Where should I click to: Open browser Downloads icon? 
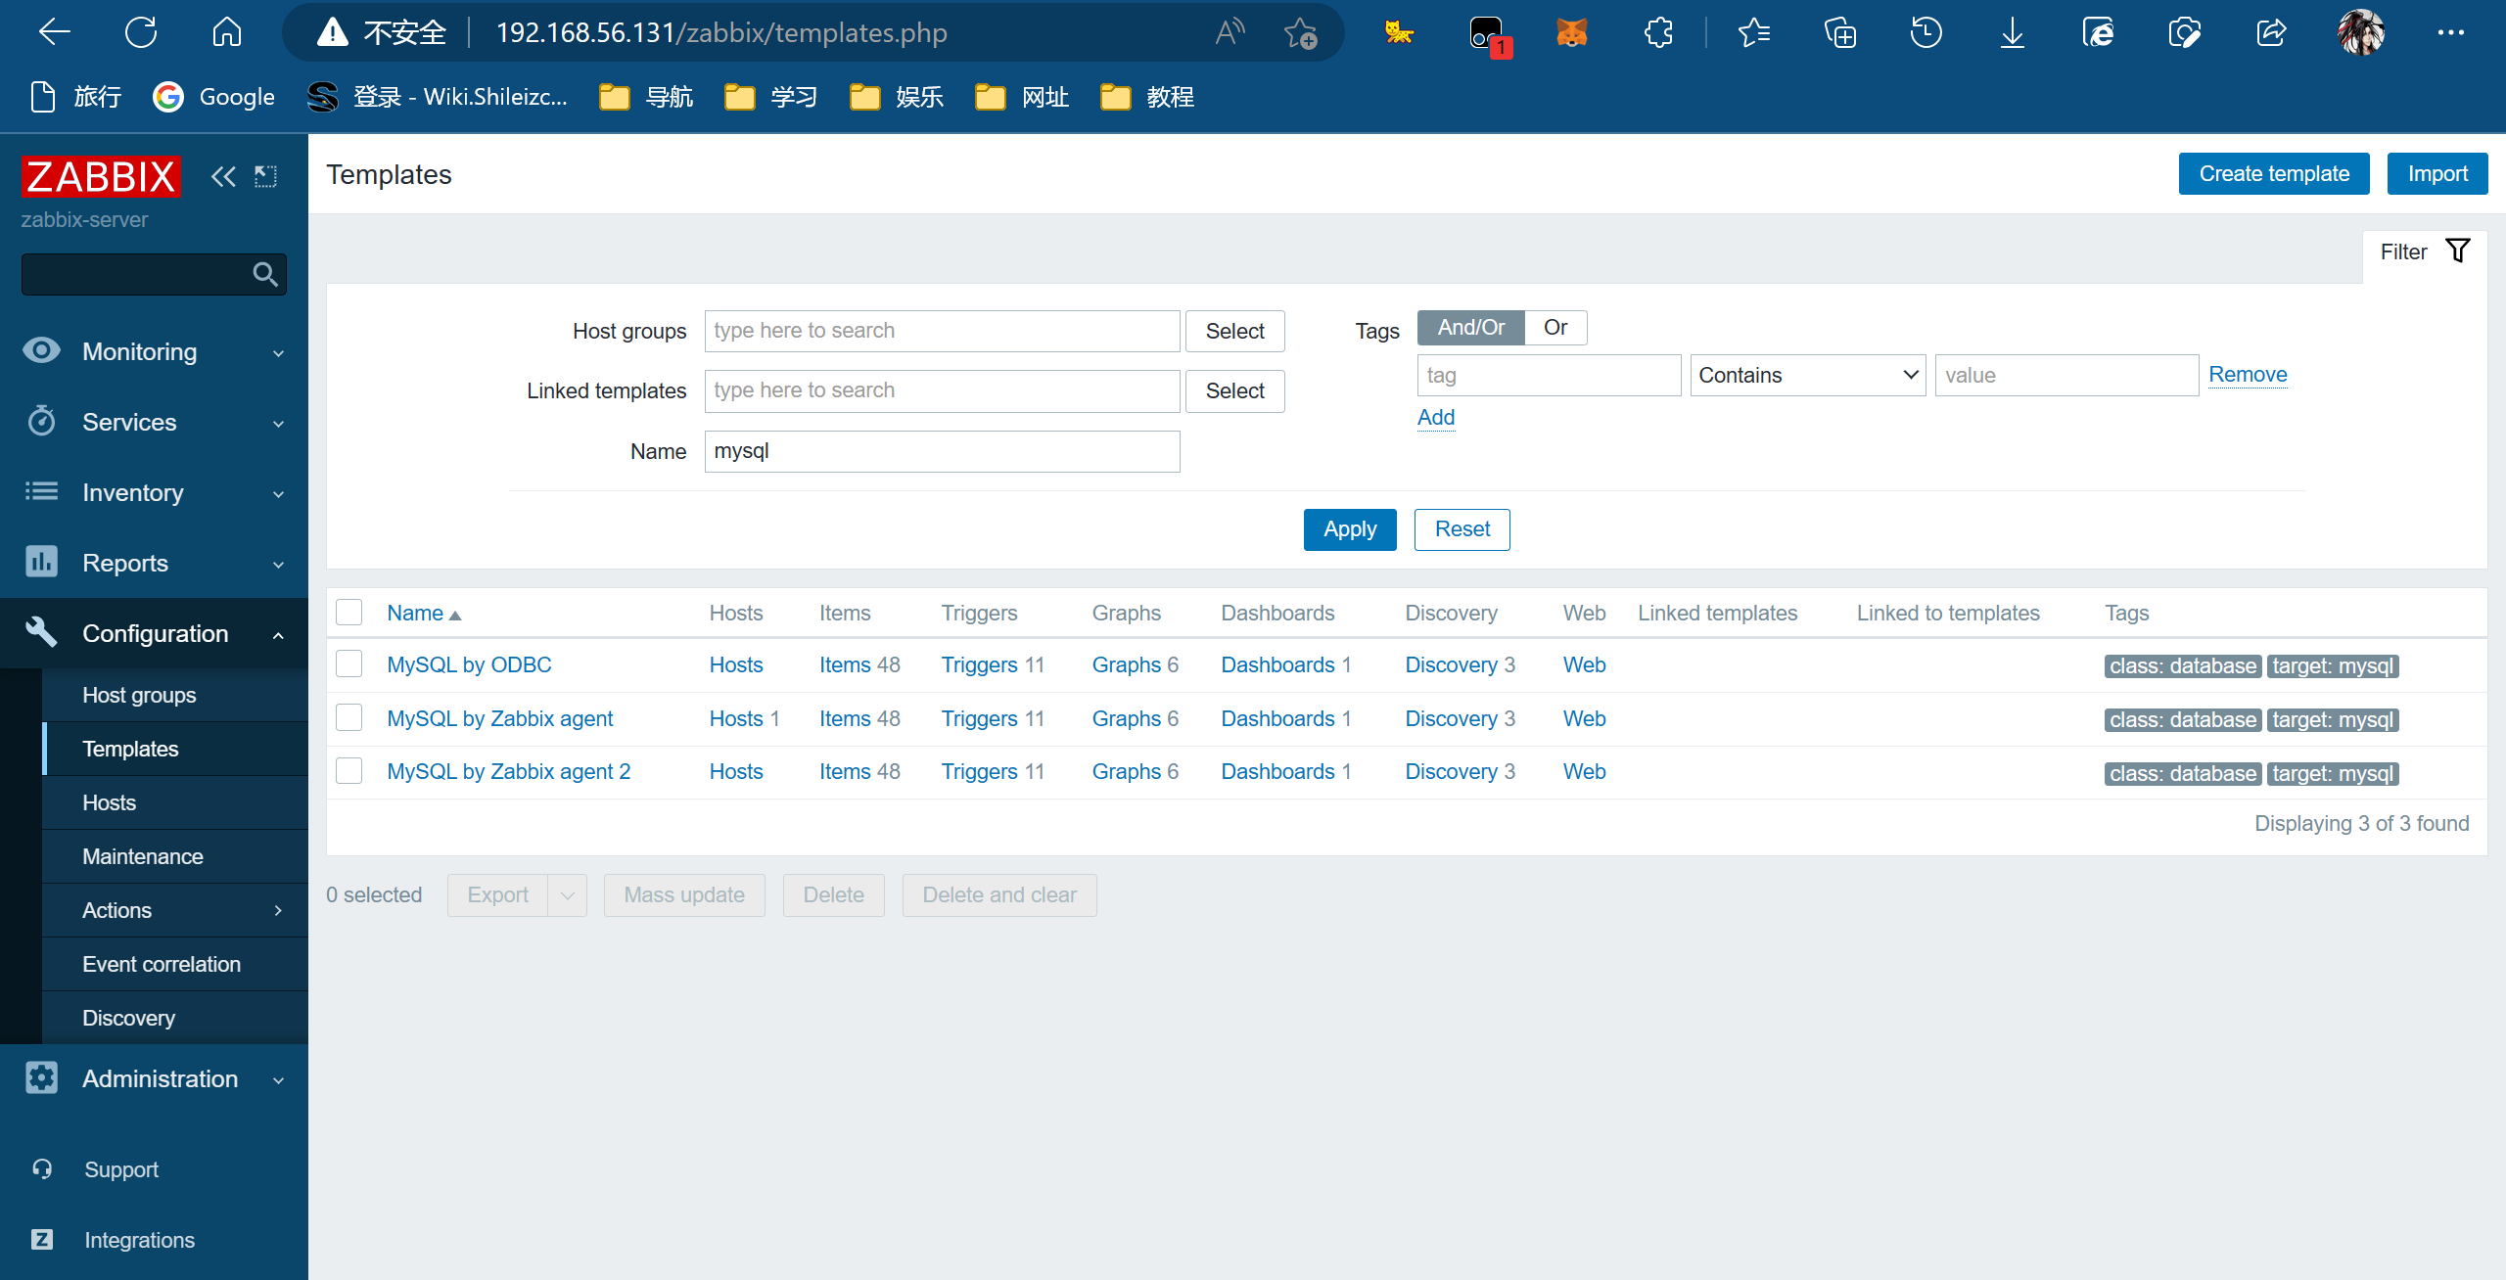point(2012,32)
